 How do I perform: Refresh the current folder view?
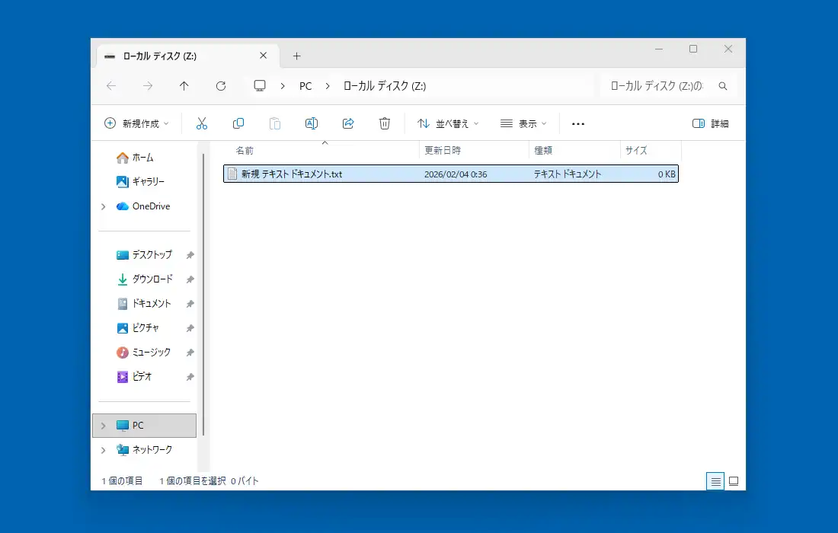point(221,86)
